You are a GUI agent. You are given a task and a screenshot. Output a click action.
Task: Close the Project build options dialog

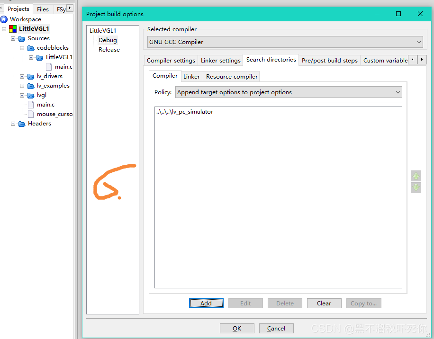[x=420, y=14]
